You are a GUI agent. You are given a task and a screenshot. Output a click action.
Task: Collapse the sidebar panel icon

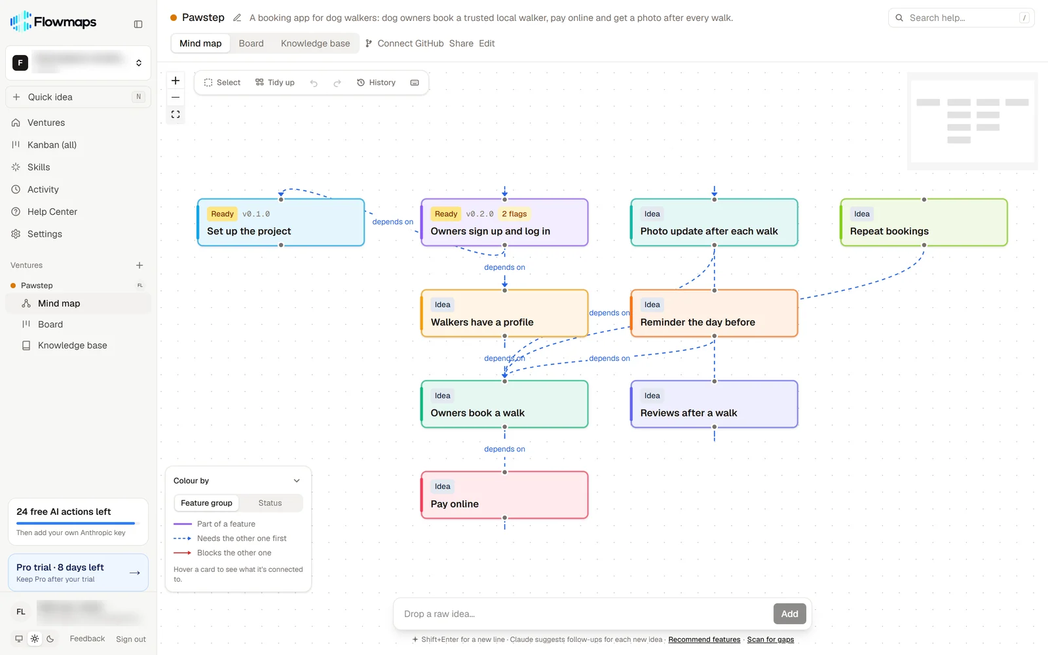138,24
